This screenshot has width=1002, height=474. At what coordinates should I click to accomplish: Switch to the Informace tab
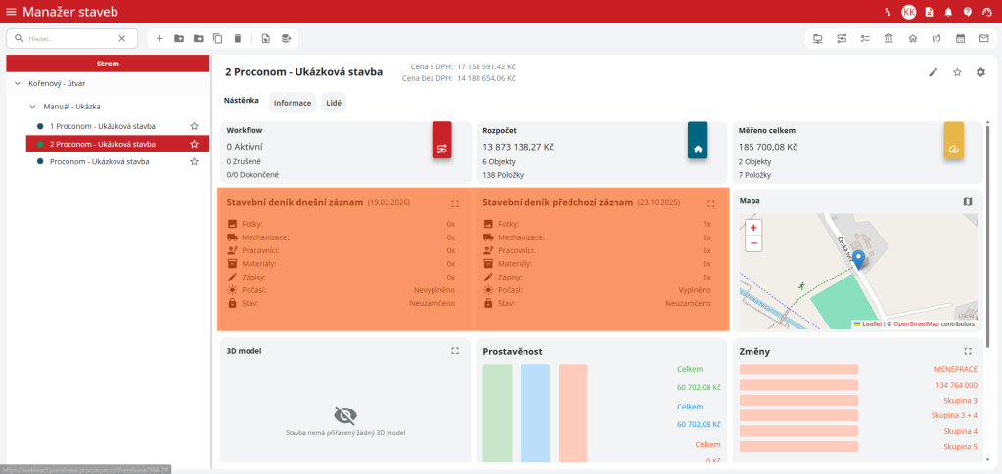(292, 103)
